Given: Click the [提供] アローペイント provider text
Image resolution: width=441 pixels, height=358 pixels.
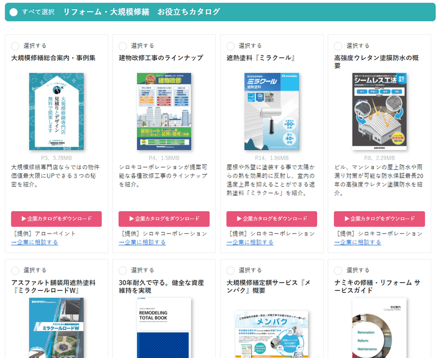Looking at the screenshot, I should tap(45, 234).
